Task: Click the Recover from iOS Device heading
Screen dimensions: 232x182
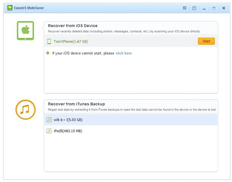Action: point(73,26)
